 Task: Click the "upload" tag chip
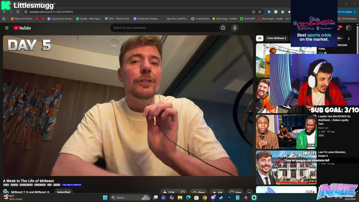(x=57, y=185)
